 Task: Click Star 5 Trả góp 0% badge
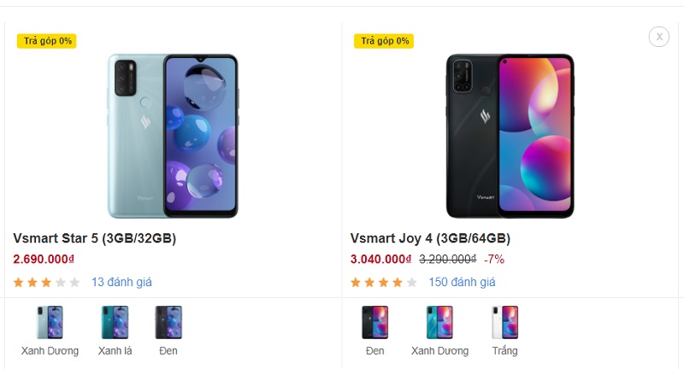pos(47,41)
